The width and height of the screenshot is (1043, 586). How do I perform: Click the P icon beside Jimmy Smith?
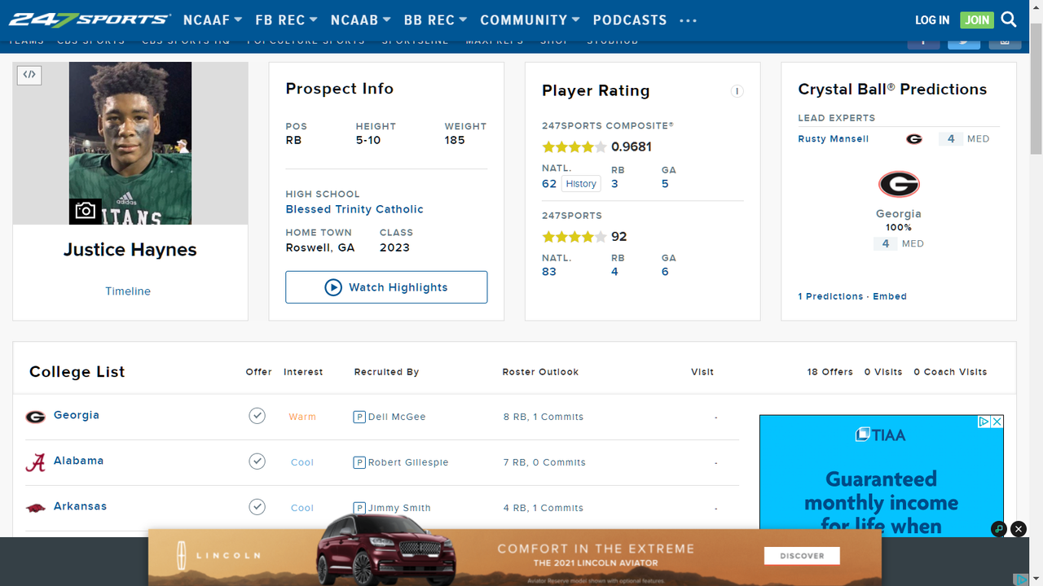point(359,508)
